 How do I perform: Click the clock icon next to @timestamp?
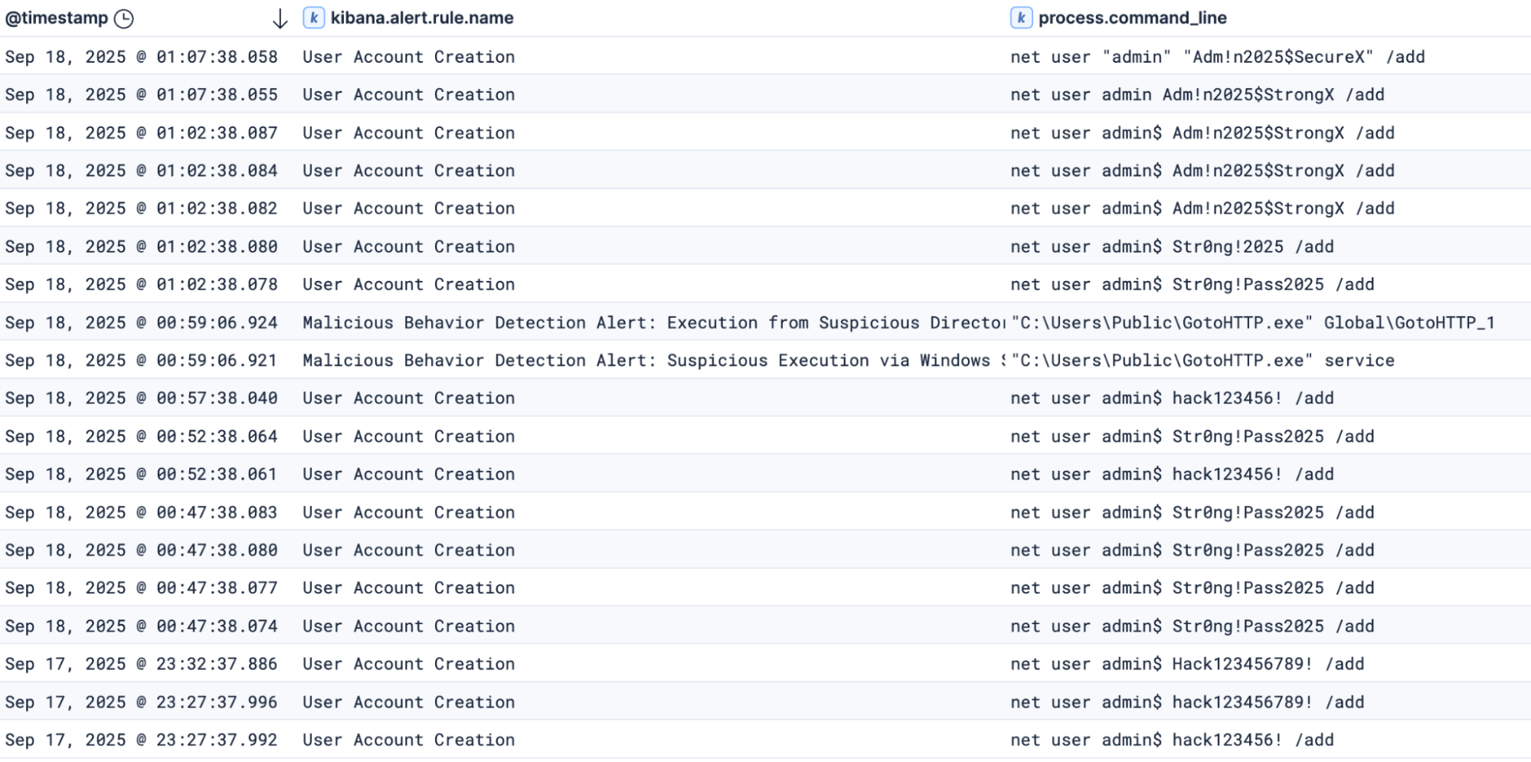click(x=123, y=18)
